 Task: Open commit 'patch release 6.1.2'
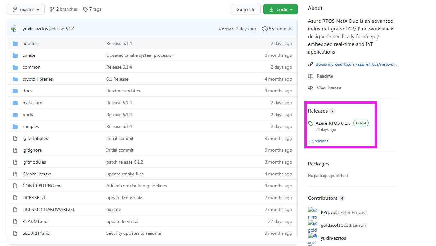pos(125,162)
